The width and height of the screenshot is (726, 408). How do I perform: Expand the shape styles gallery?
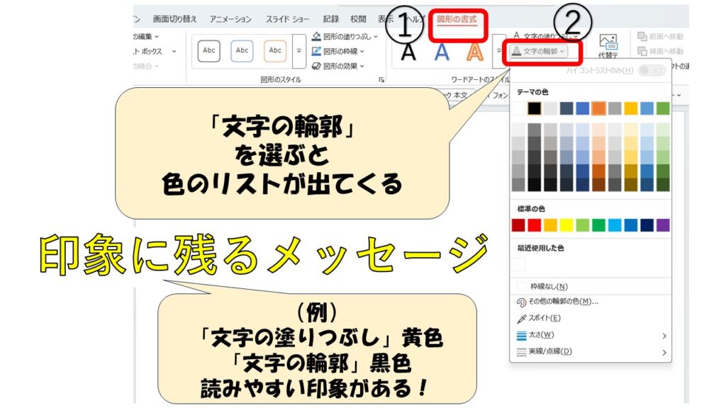click(x=299, y=51)
